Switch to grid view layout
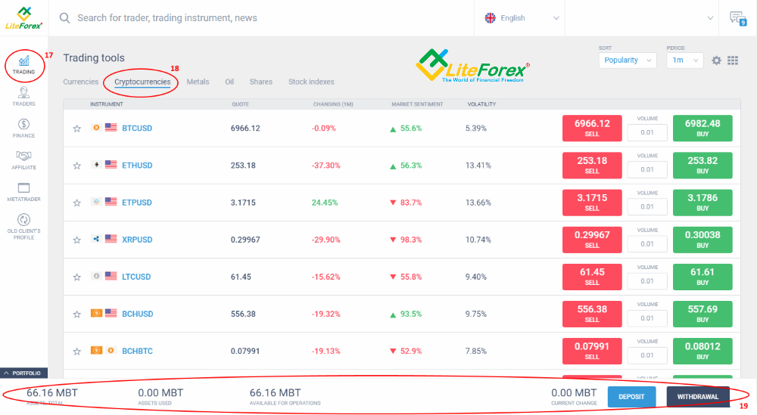 [733, 60]
